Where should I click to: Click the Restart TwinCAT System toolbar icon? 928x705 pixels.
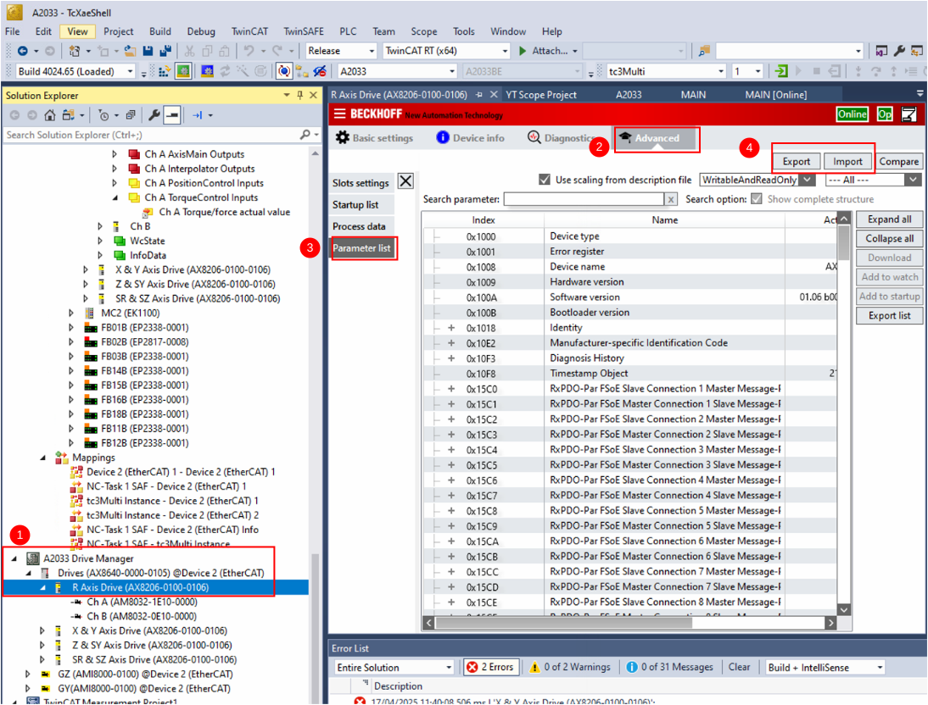pyautogui.click(x=207, y=71)
